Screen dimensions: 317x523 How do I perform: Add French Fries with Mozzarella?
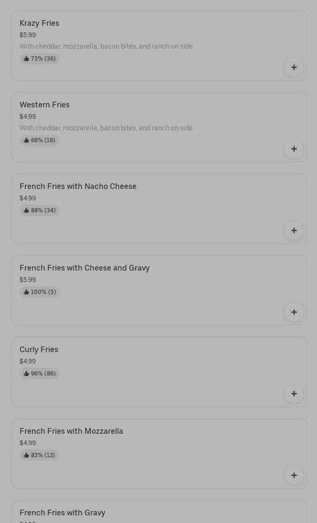pyautogui.click(x=294, y=475)
